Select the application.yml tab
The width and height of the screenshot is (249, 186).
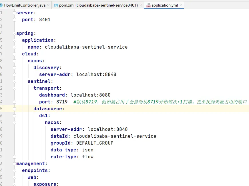(164, 5)
